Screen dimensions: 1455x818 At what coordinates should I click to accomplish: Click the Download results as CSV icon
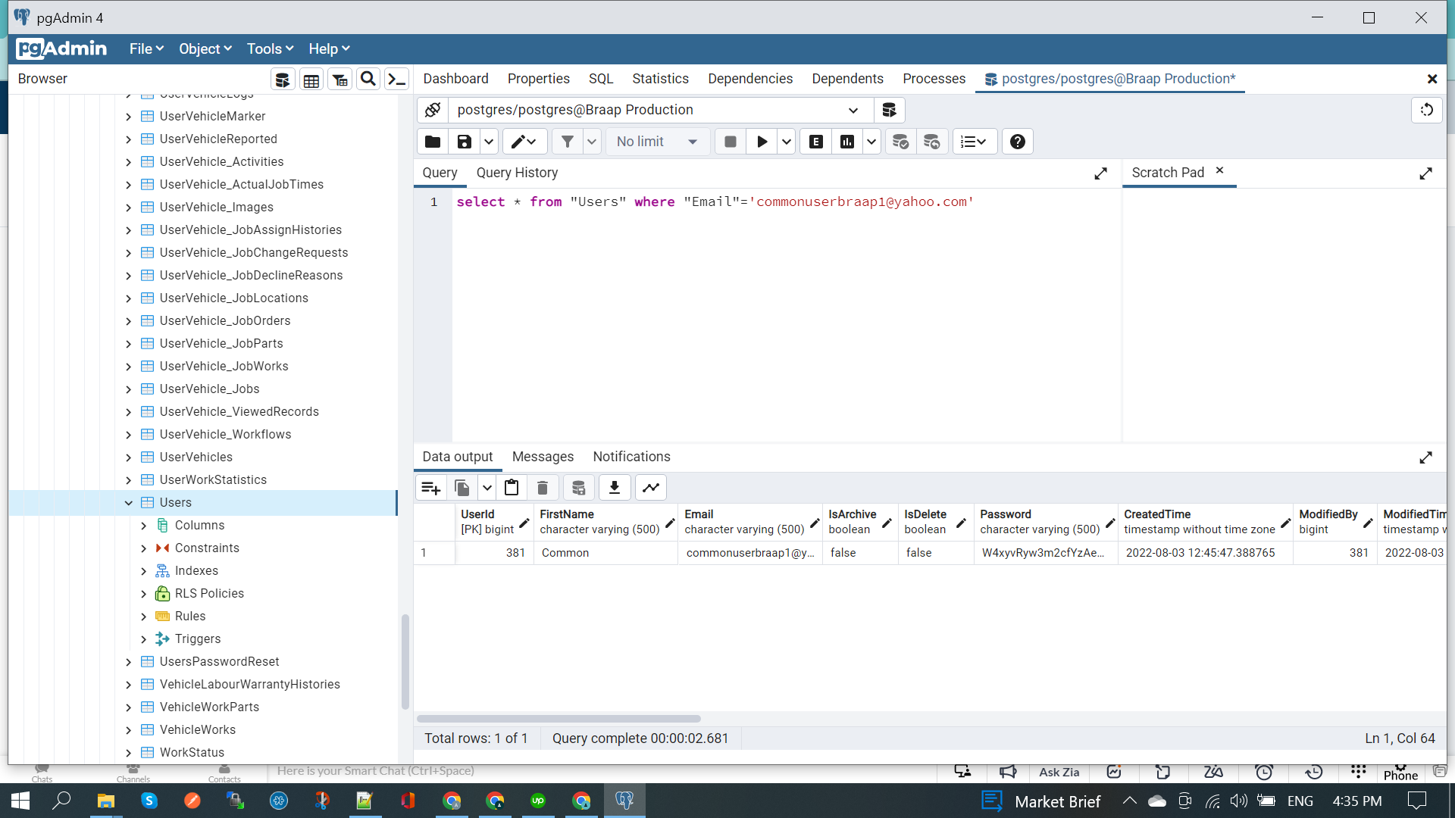click(x=615, y=488)
